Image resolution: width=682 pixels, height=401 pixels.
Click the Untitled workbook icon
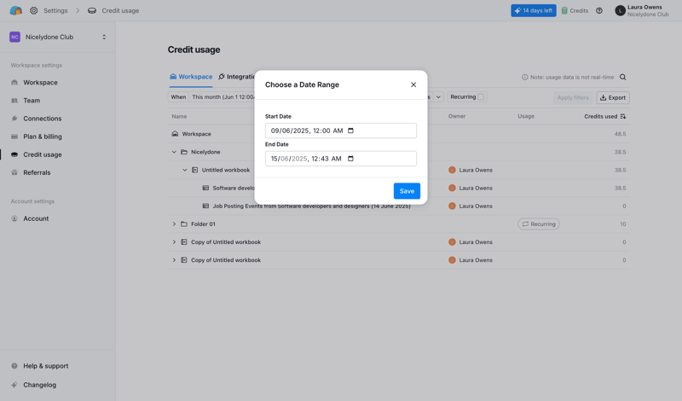(195, 170)
